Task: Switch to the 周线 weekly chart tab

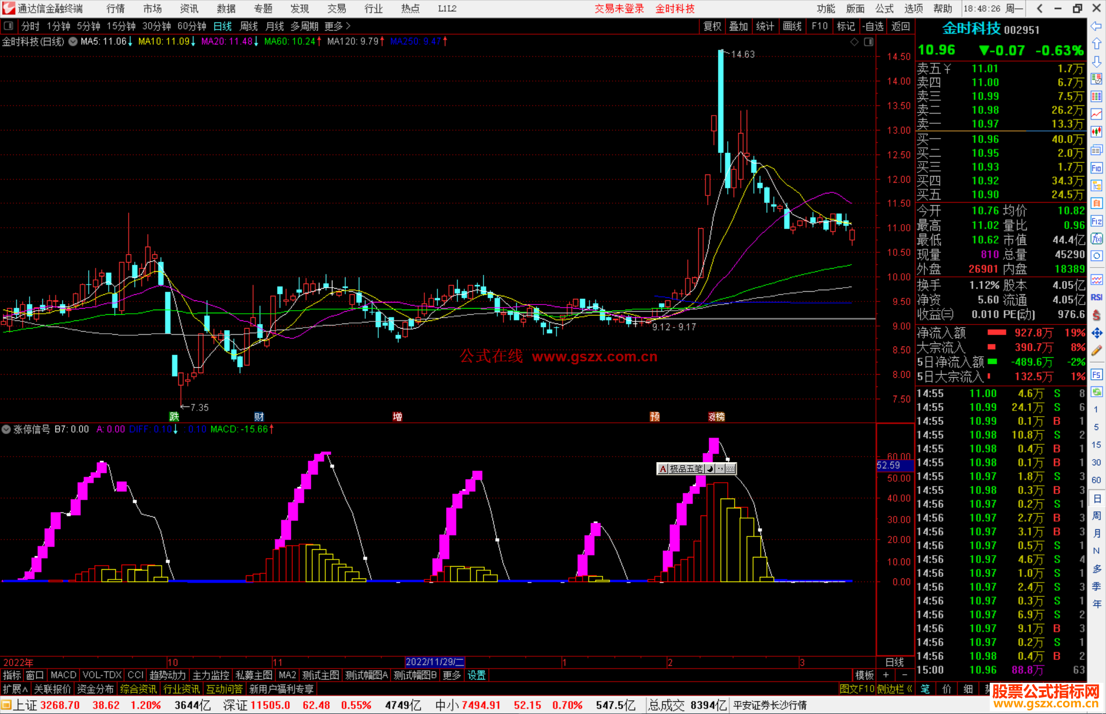Action: click(x=249, y=26)
